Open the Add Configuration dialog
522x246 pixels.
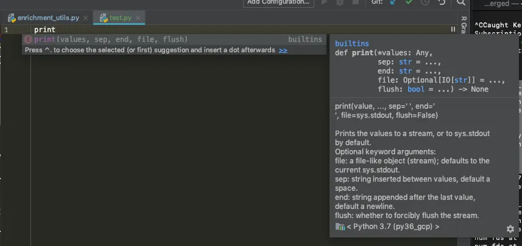pos(278,2)
